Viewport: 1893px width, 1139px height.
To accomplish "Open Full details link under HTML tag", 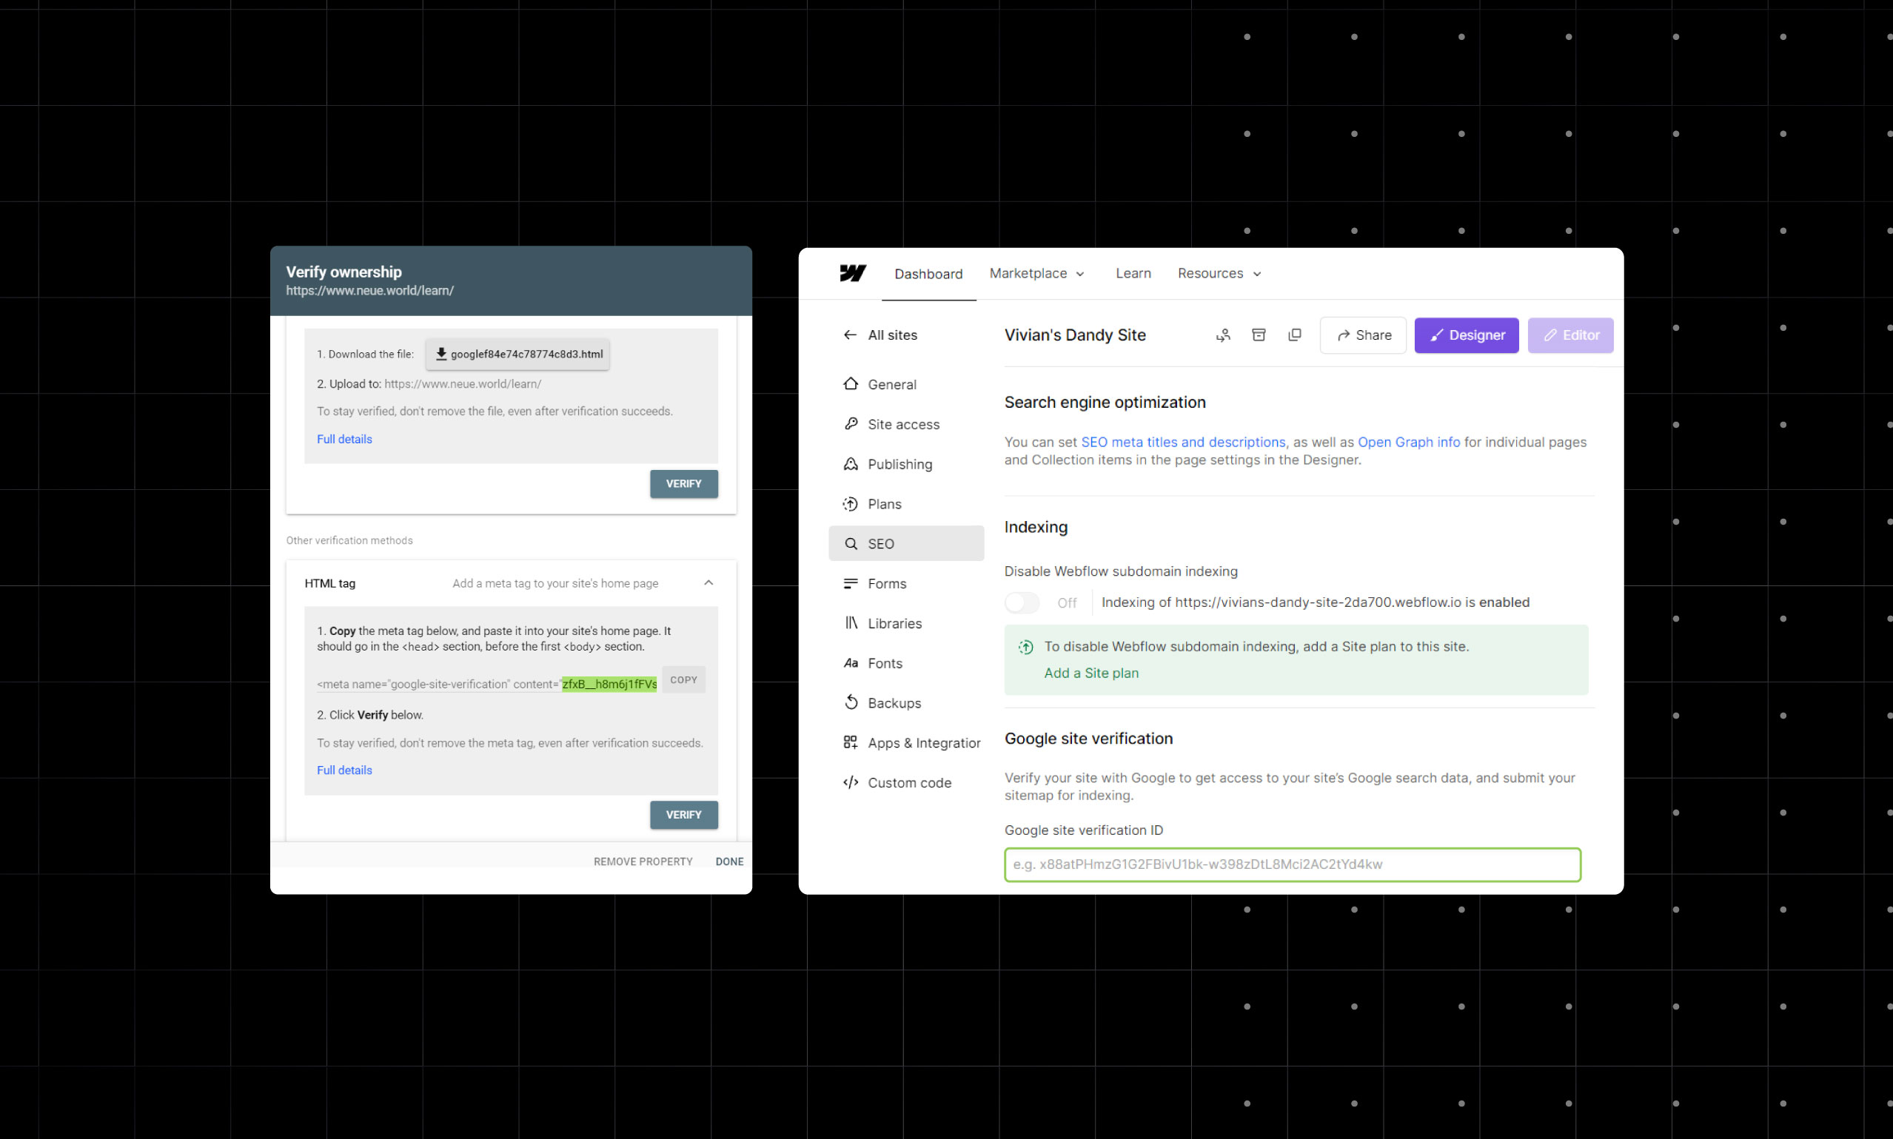I will (x=344, y=770).
